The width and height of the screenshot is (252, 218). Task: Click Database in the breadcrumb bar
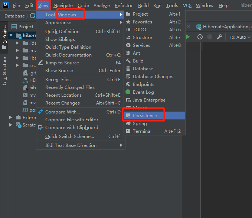(x=14, y=16)
